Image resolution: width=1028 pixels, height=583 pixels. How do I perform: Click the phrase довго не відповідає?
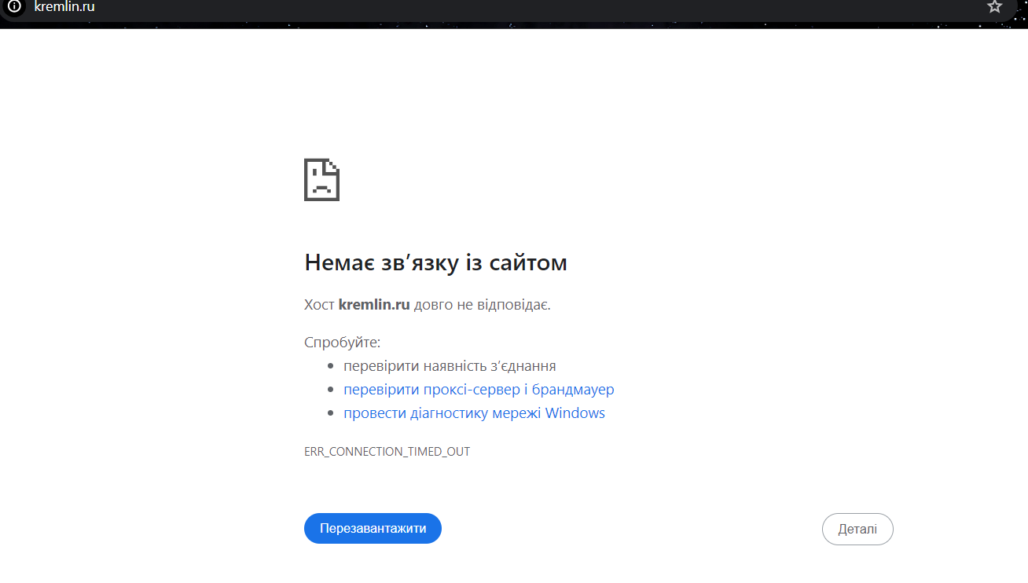[x=482, y=305]
